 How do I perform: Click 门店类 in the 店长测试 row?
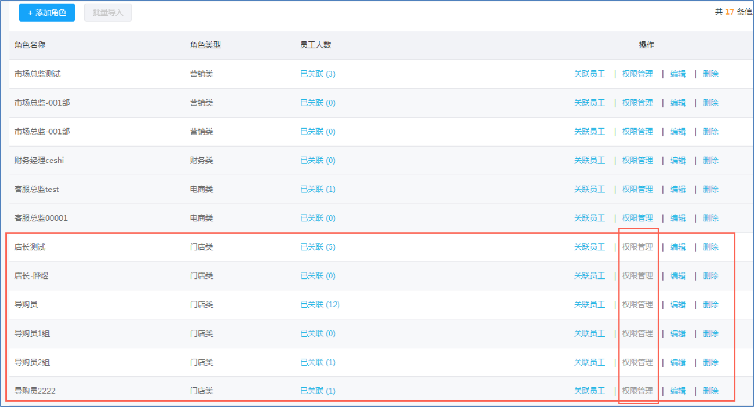pos(202,247)
